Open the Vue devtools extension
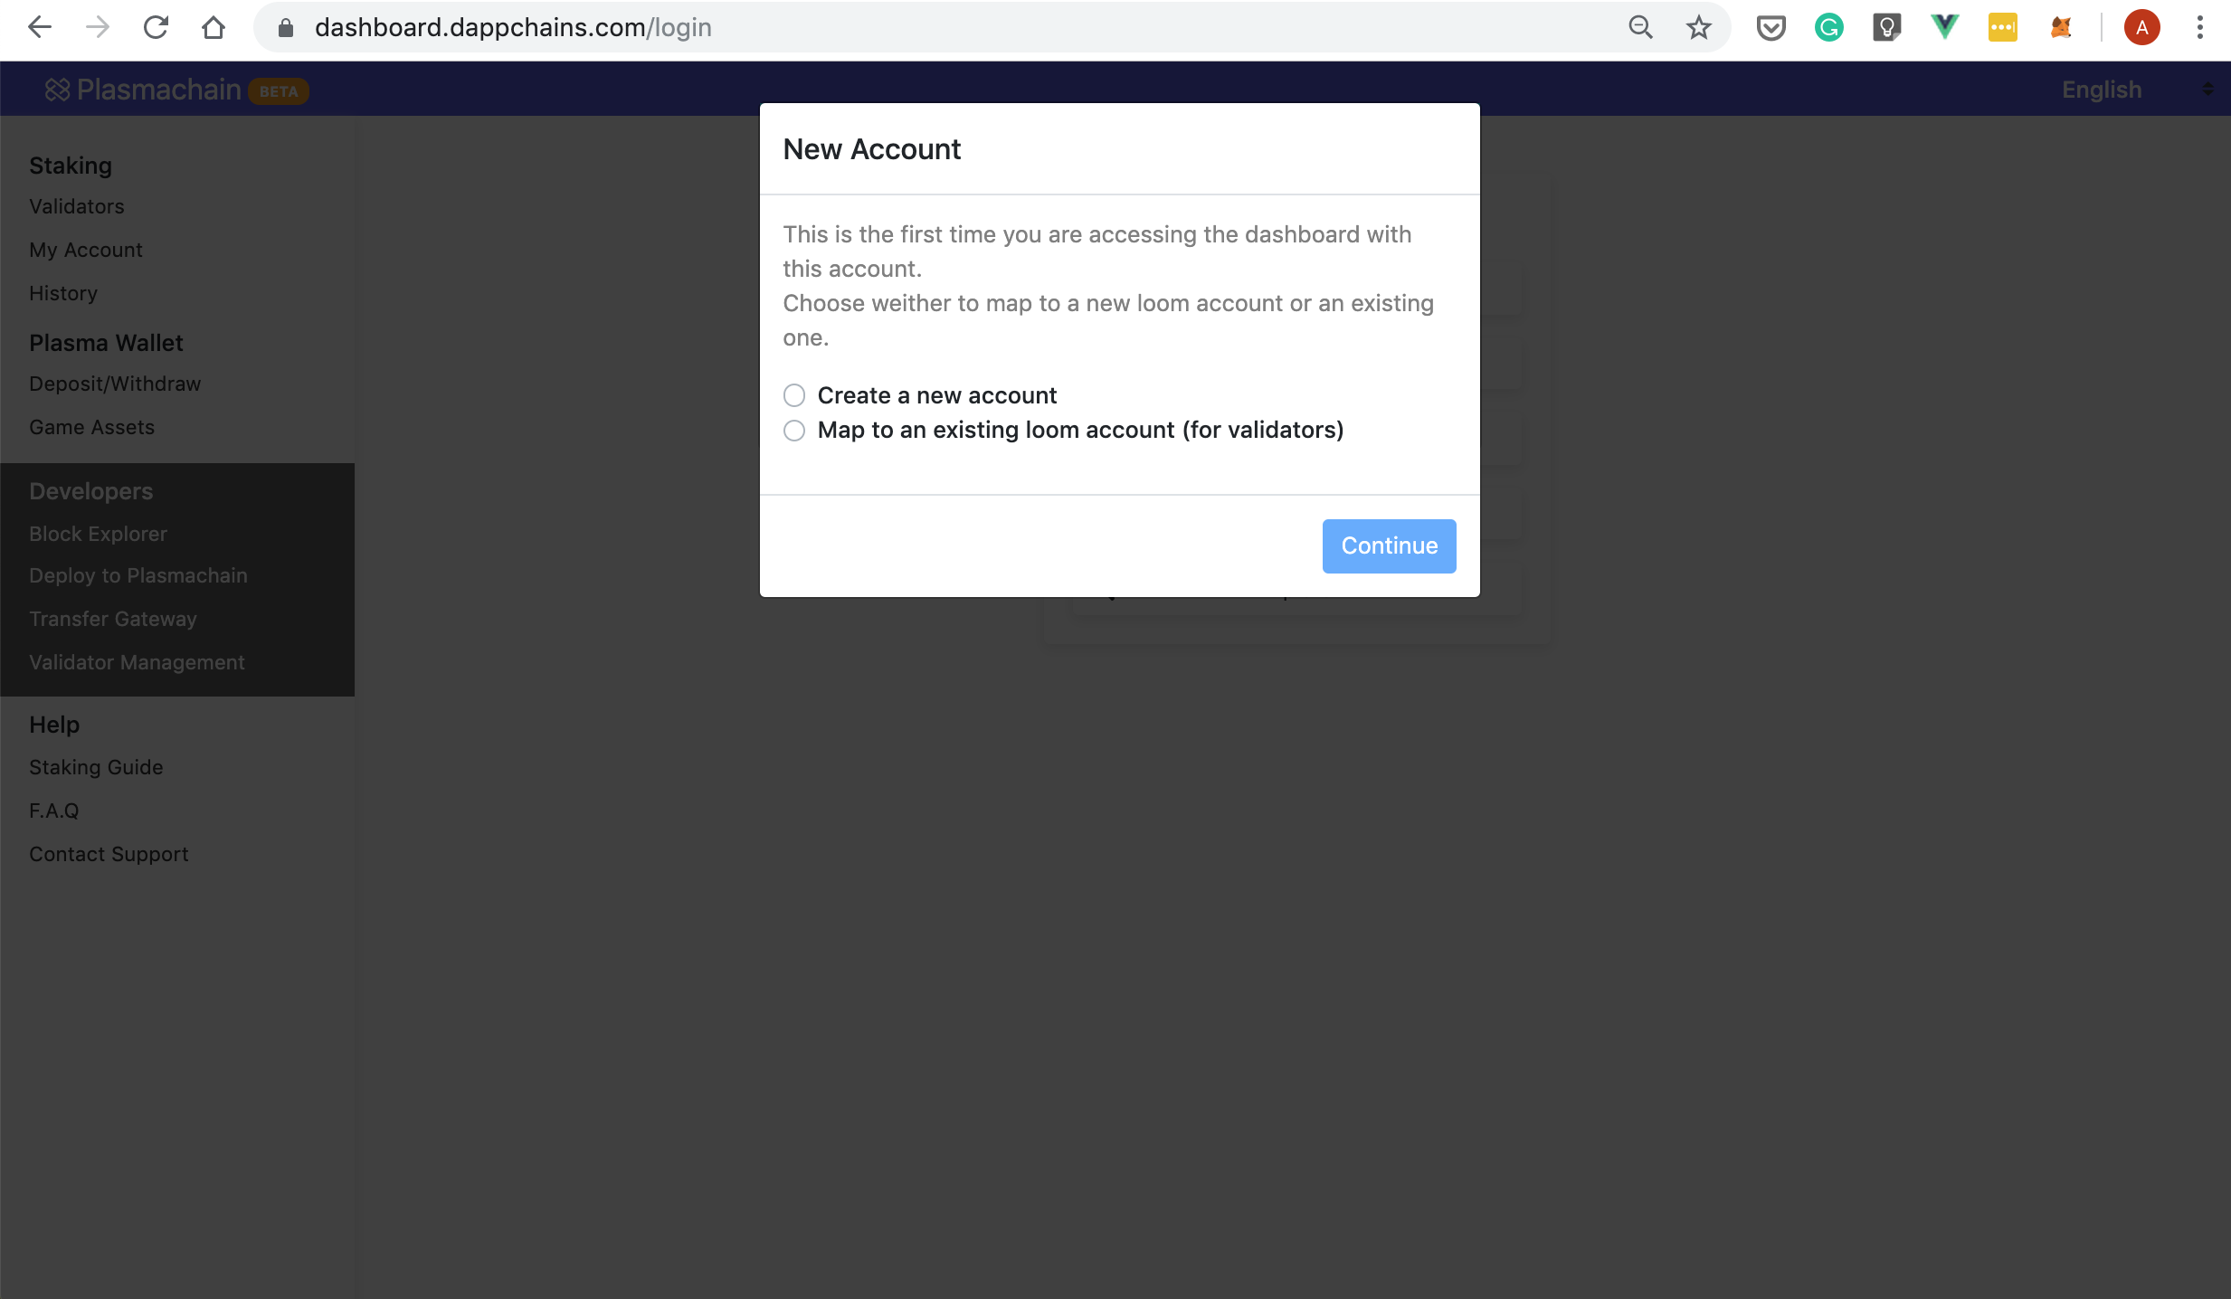 pos(1944,28)
